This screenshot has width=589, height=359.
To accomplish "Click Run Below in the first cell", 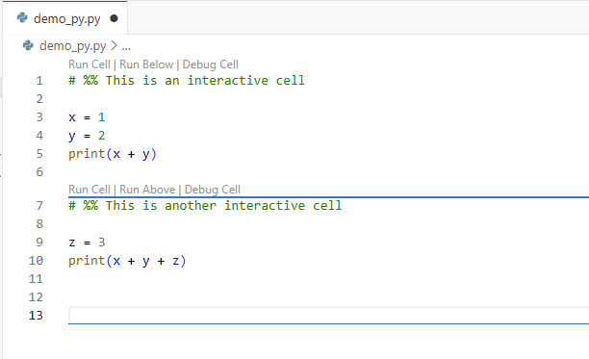I will [x=146, y=64].
